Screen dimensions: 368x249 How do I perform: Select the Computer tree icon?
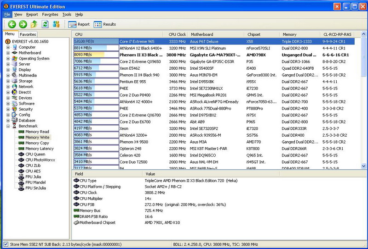pyautogui.click(x=15, y=47)
